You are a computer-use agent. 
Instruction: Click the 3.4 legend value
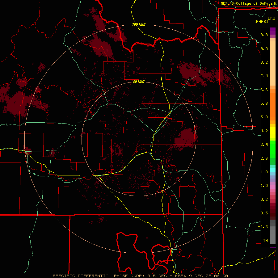pos(264,145)
